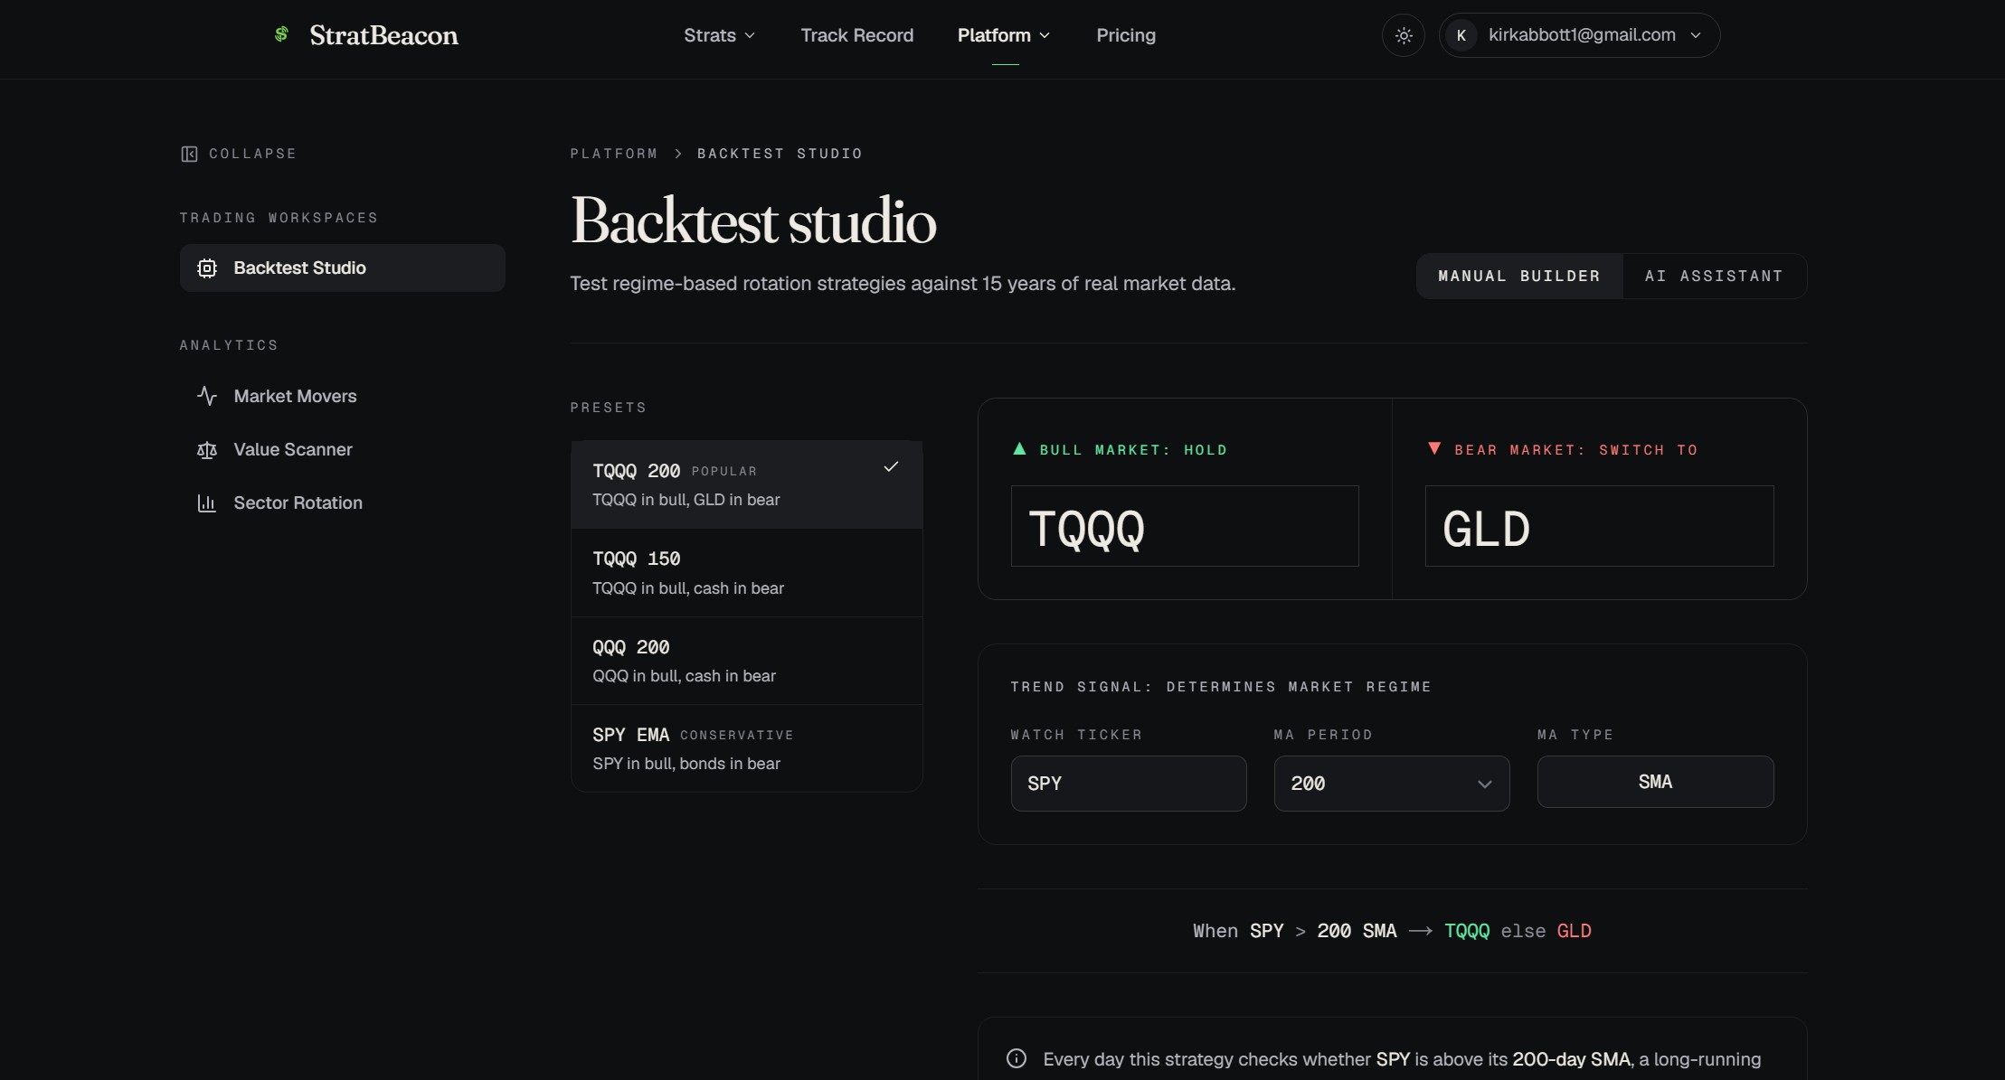Viewport: 2005px width, 1080px height.
Task: Click the 'MA Type' field label
Action: pyautogui.click(x=1575, y=735)
